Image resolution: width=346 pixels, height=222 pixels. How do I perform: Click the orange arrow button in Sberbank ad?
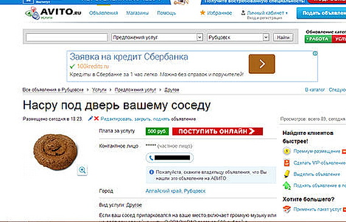pyautogui.click(x=262, y=64)
